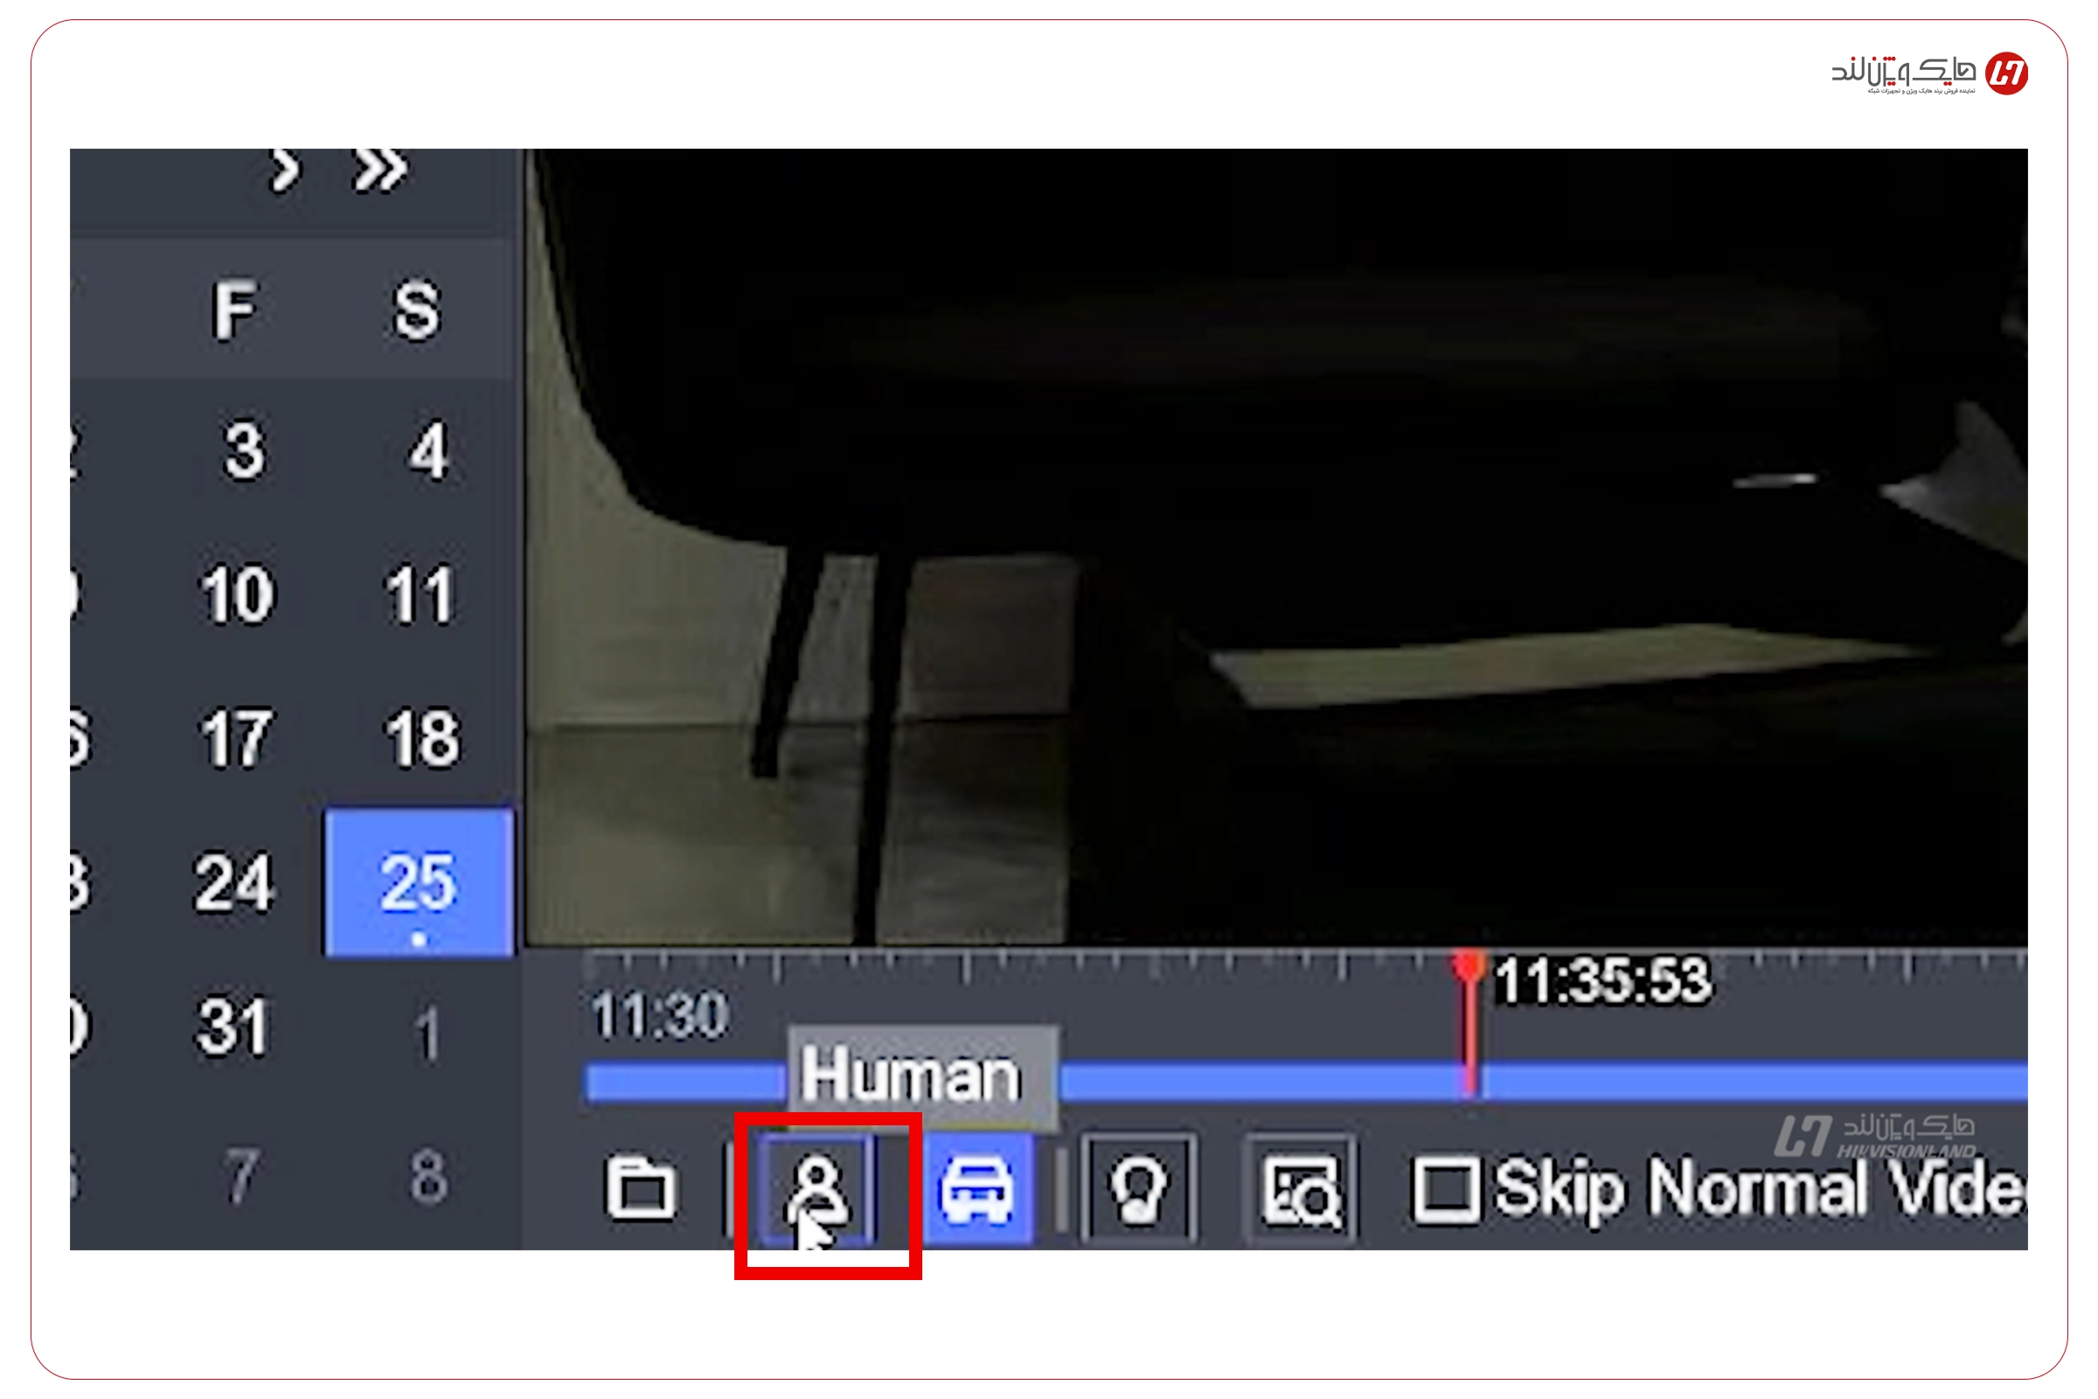Open the file folder icon in playback toolbar
The image size is (2098, 1399).
pyautogui.click(x=640, y=1188)
